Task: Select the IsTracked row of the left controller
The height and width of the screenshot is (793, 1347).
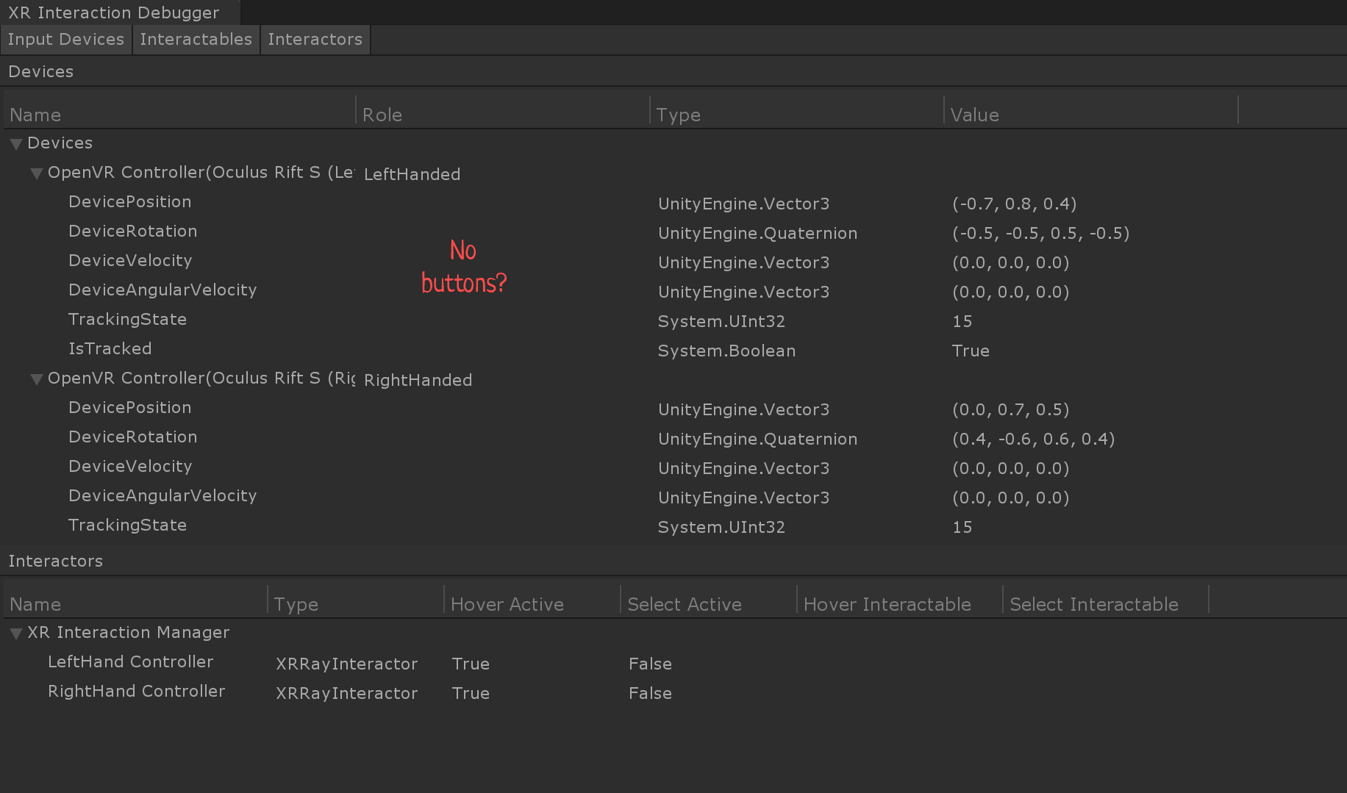Action: 110,348
